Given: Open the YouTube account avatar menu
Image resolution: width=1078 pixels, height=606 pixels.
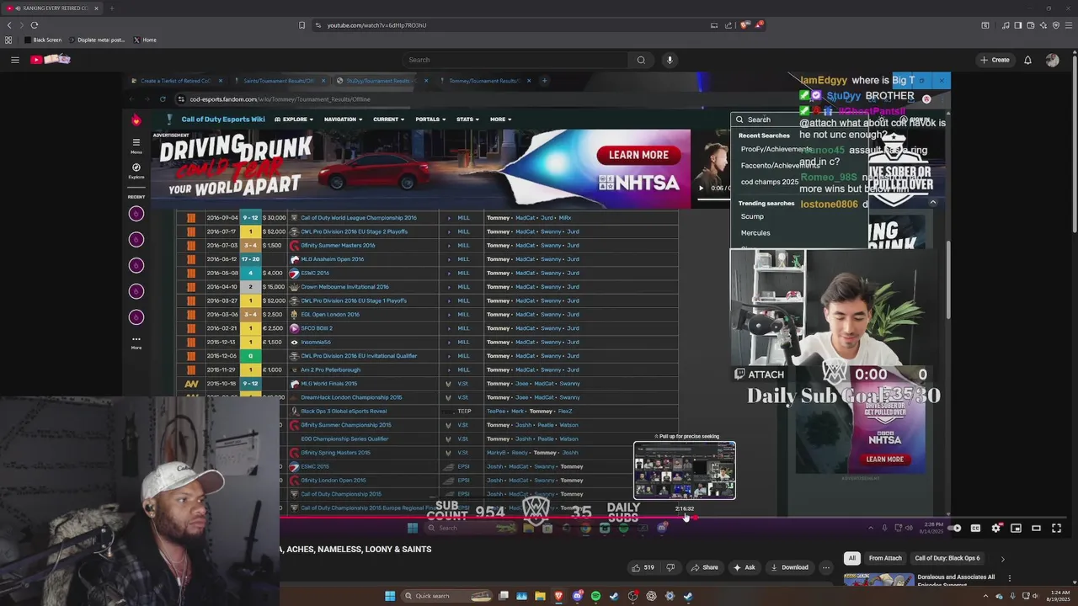Looking at the screenshot, I should 1052,60.
